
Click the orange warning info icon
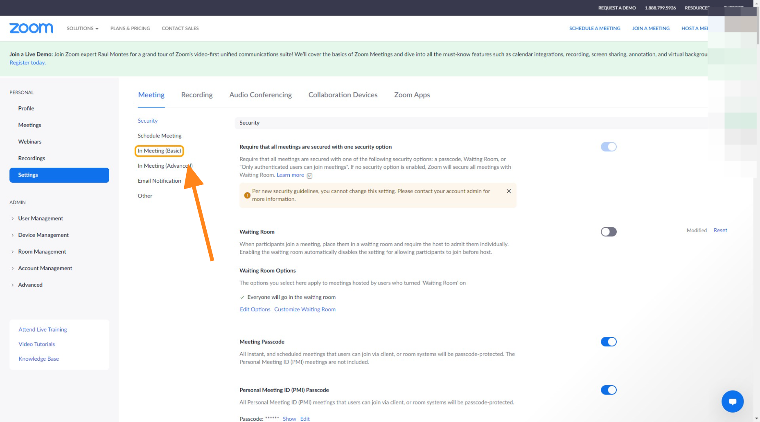(247, 195)
